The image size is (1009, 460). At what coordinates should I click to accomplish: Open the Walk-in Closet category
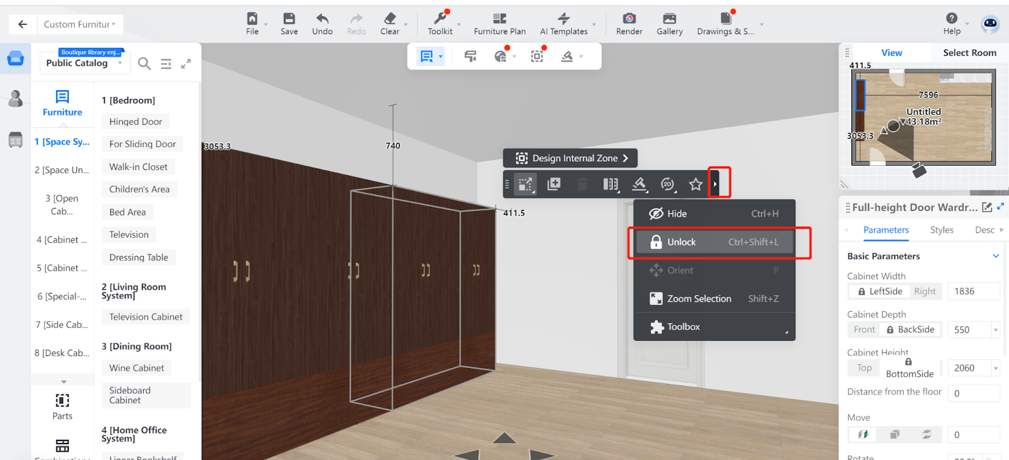click(x=138, y=167)
